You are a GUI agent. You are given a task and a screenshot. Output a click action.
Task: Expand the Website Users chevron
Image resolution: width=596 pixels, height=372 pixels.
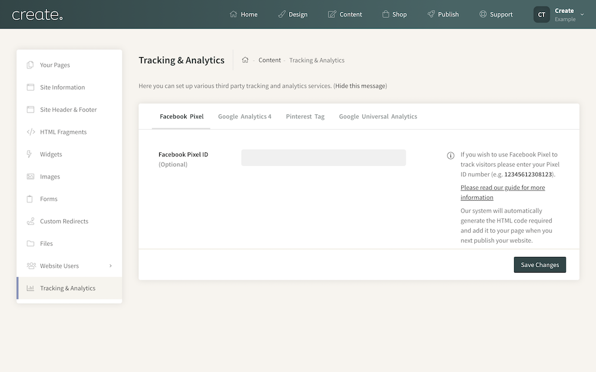coord(111,265)
